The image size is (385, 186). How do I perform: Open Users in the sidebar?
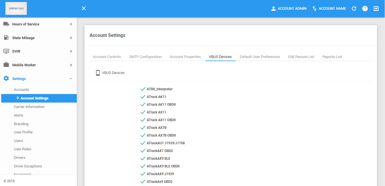click(x=19, y=141)
